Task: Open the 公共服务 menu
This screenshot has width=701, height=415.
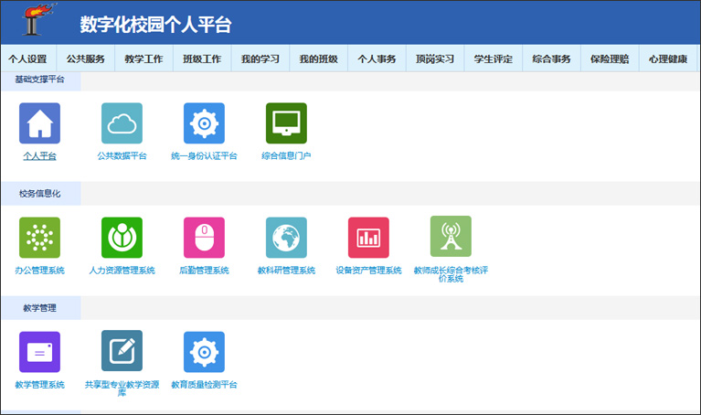Action: click(x=85, y=59)
